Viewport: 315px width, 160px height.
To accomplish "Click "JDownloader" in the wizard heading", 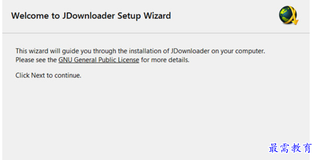I will coord(83,16).
